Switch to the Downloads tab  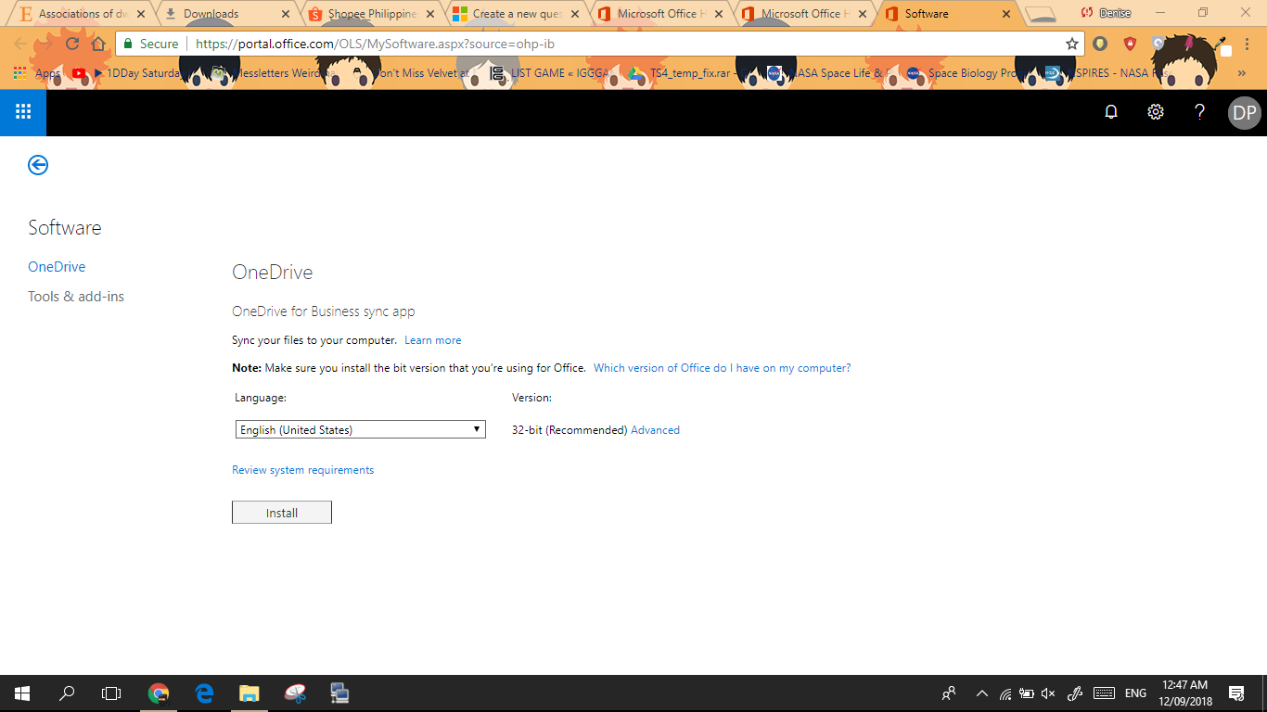pos(225,14)
